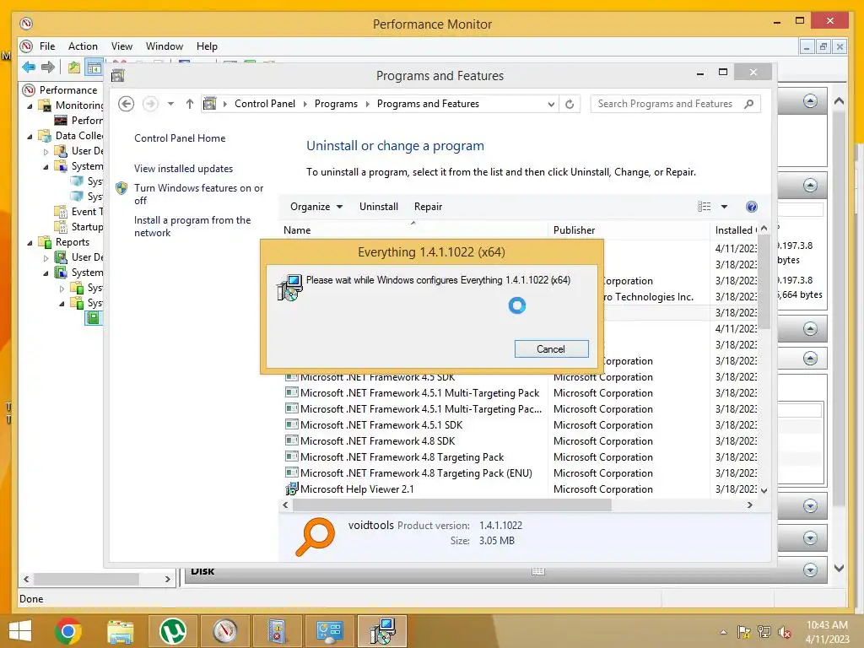Image resolution: width=864 pixels, height=648 pixels.
Task: Click the muted volume tray icon
Action: pyautogui.click(x=784, y=632)
